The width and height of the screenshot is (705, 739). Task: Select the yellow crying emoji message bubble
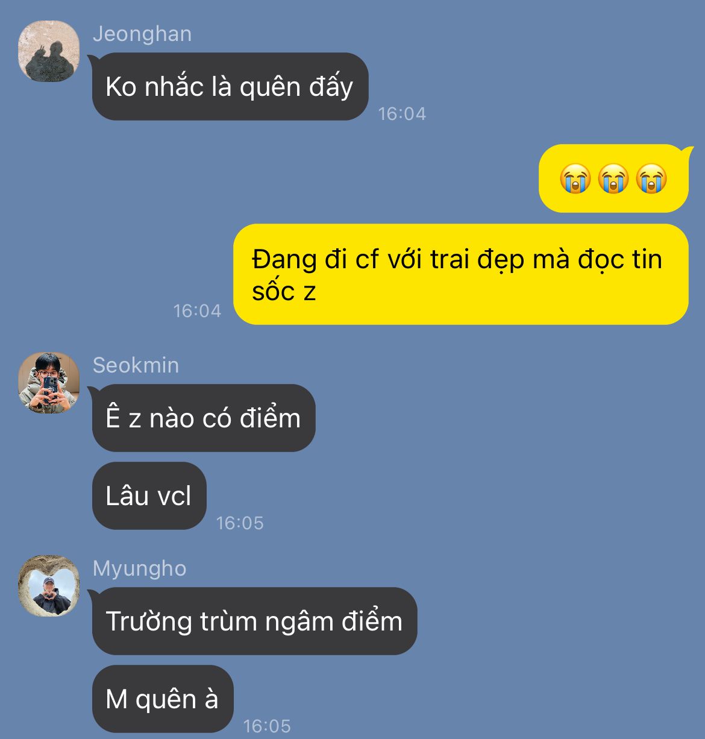pos(613,178)
